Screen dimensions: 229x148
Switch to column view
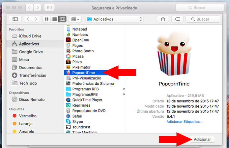62,19
